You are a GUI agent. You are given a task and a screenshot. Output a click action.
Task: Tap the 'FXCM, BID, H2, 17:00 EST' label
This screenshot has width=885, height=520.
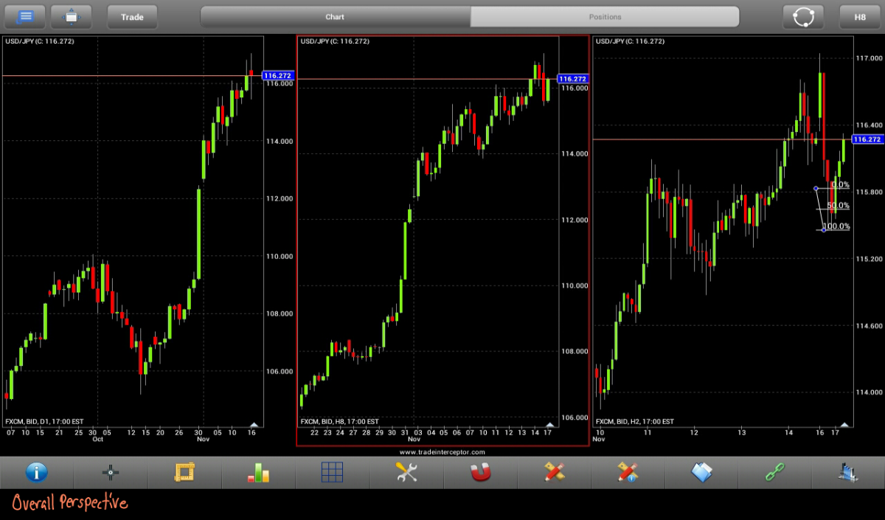pyautogui.click(x=634, y=422)
